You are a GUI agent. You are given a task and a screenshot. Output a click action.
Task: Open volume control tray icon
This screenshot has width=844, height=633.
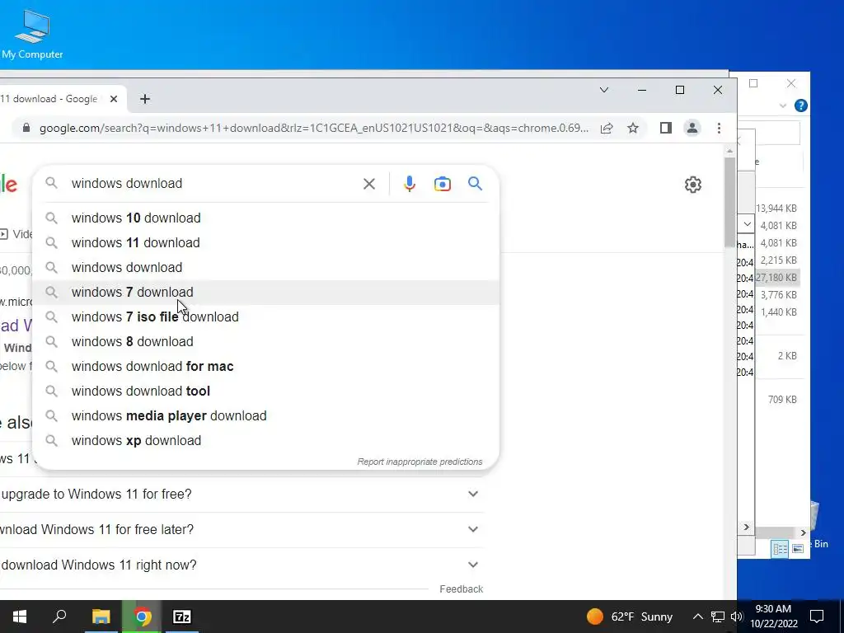point(736,617)
